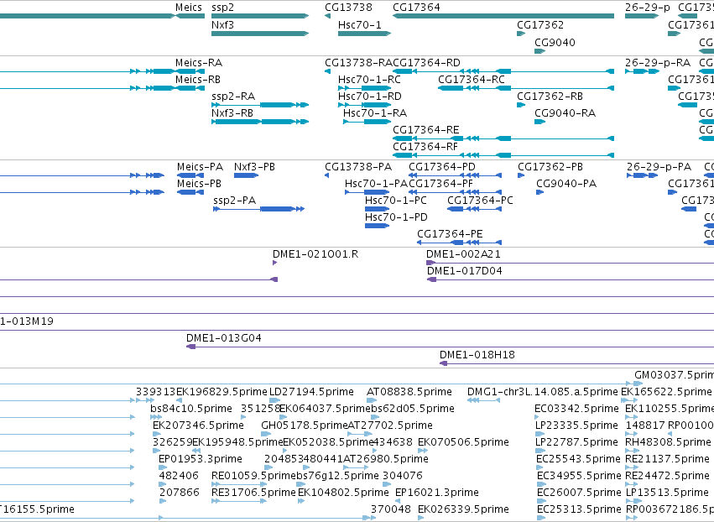The height and width of the screenshot is (522, 714).
Task: Select the CG17362-RB transcript label
Action: [x=550, y=97]
